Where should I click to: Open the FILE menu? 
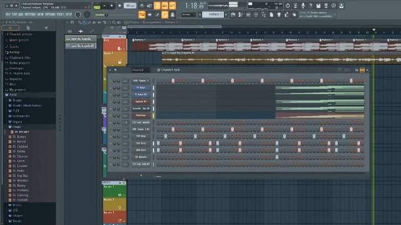point(8,14)
